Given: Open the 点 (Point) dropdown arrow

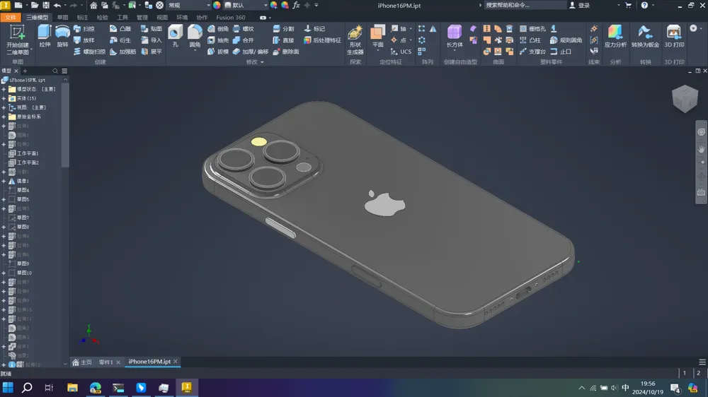Looking at the screenshot, I should click(x=411, y=40).
